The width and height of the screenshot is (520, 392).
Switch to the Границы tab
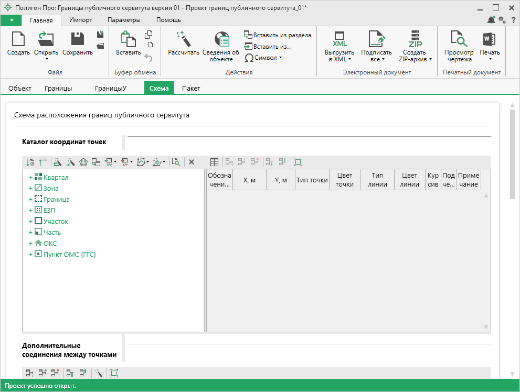(x=58, y=88)
